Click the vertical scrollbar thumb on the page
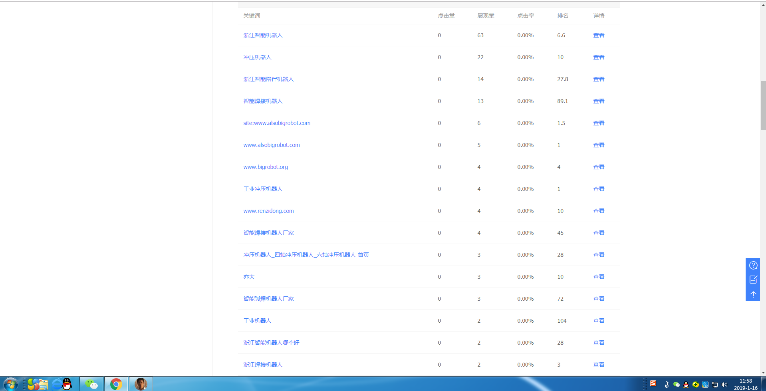This screenshot has width=766, height=391. 763,105
